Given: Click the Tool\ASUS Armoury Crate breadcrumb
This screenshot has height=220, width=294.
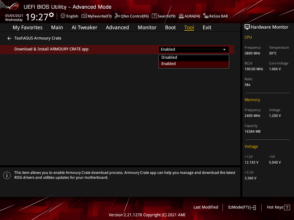Looking at the screenshot, I should coord(38,38).
